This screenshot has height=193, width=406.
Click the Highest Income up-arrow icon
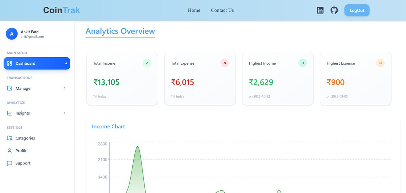coord(302,63)
